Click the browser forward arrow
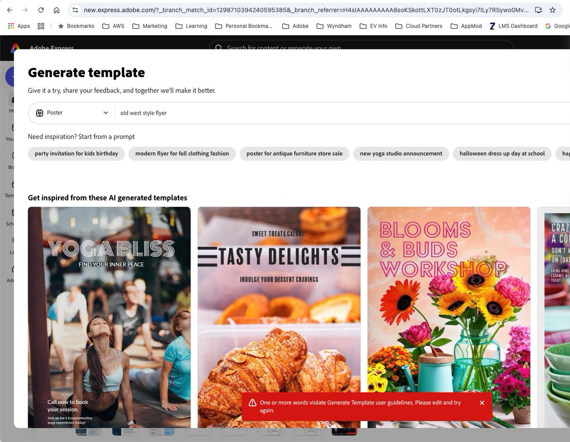 click(x=25, y=10)
